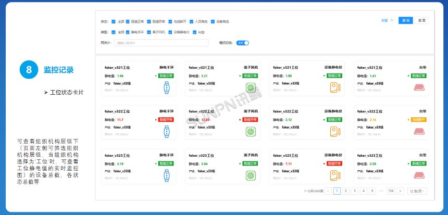Click wrist strap icon on faker_v322 card
Image resolution: width=448 pixels, height=215 pixels.
(x=167, y=132)
